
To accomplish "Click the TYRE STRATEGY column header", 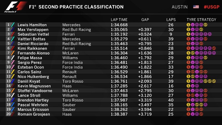I will (201, 20).
